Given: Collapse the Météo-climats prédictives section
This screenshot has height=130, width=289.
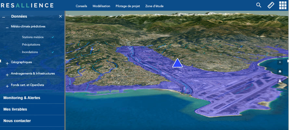Looking at the screenshot, I should 7,27.
